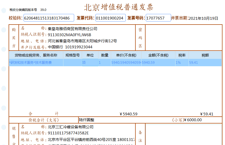
Task: Click the 密码区 empty box
Action: pos(184,37)
